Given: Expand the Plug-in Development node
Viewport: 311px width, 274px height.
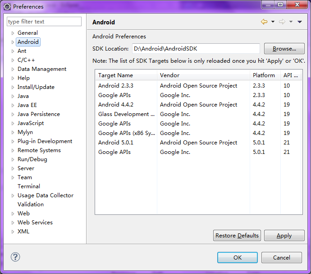Looking at the screenshot, I should point(13,141).
